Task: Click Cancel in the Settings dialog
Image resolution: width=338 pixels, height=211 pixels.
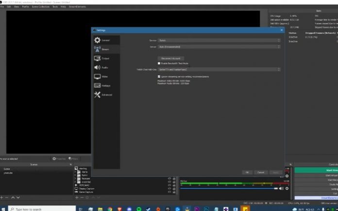Action: (261, 173)
